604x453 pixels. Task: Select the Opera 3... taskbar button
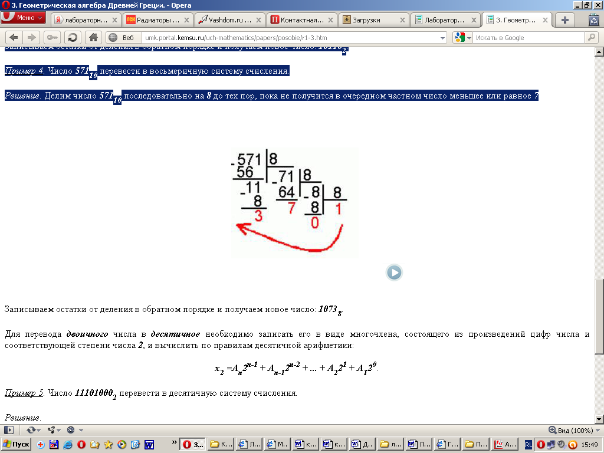point(193,444)
